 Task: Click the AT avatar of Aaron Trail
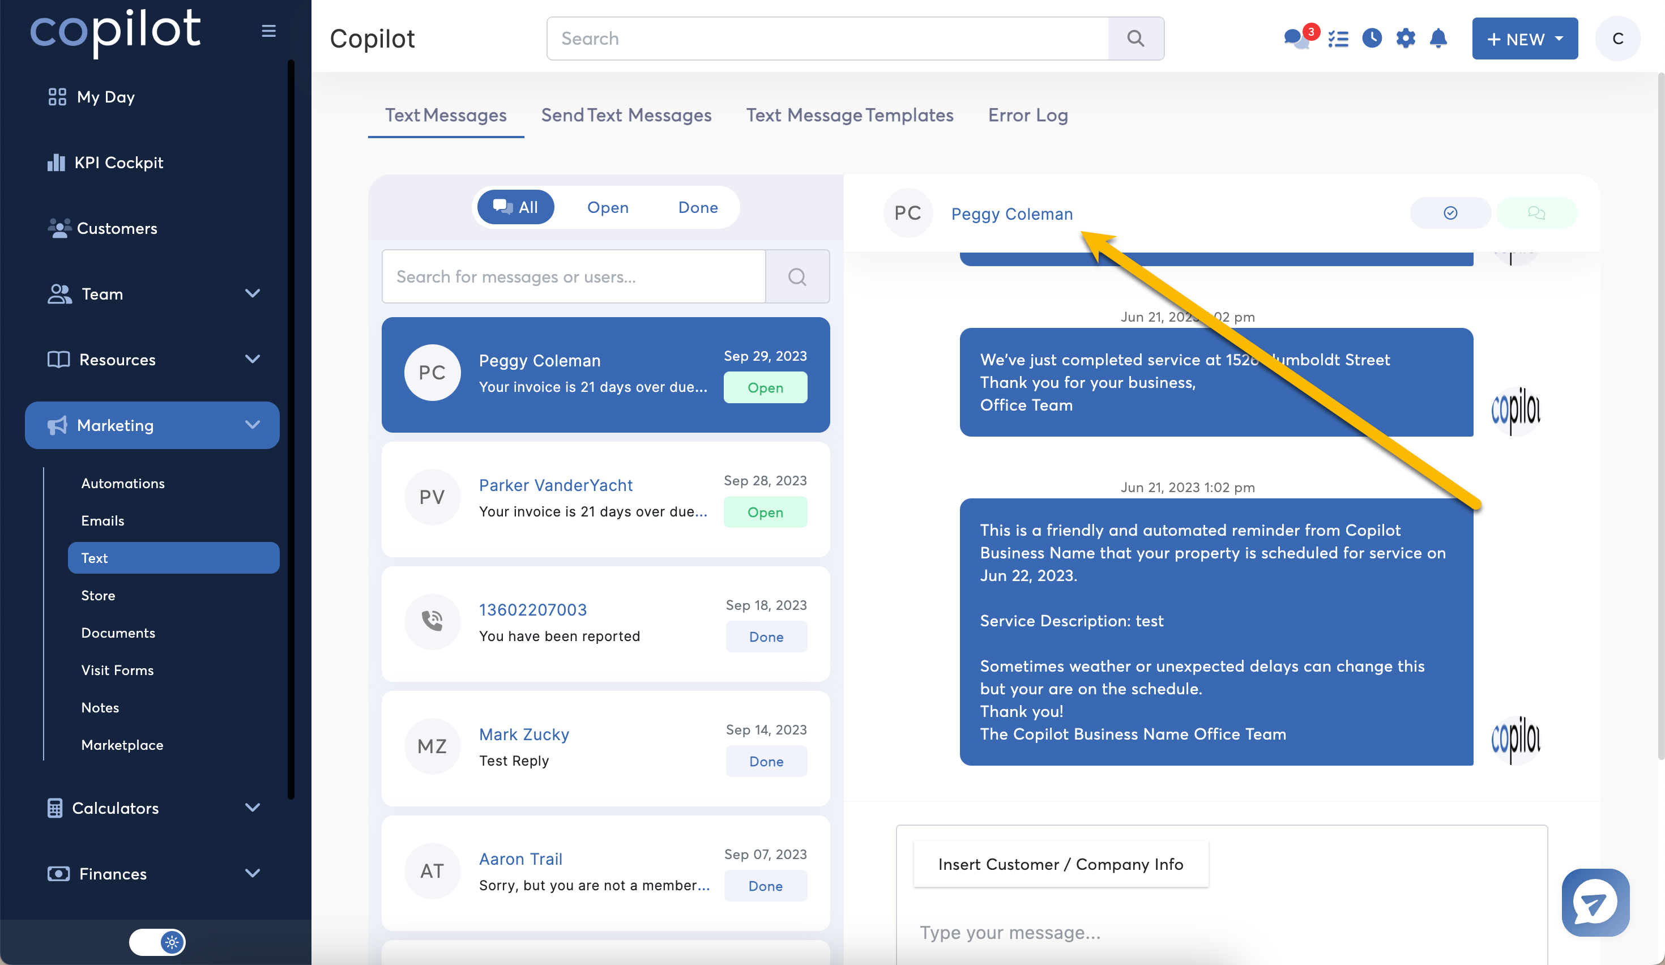[432, 871]
